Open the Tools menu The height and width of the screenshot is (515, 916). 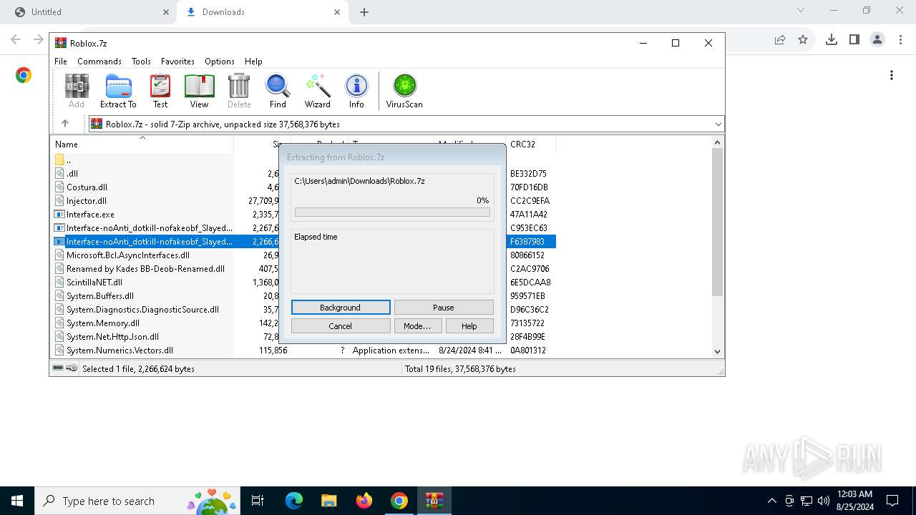[x=141, y=62]
